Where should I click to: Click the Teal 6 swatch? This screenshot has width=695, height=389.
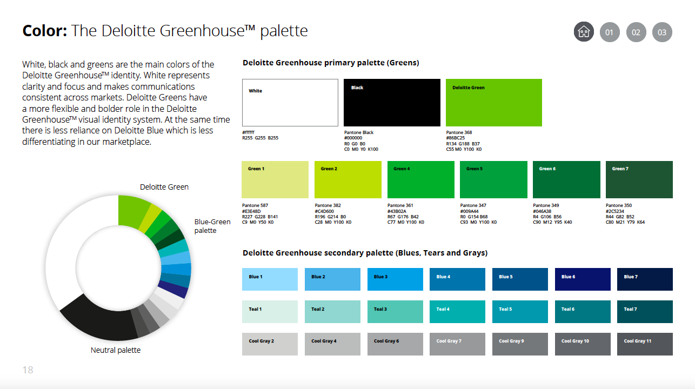click(583, 312)
